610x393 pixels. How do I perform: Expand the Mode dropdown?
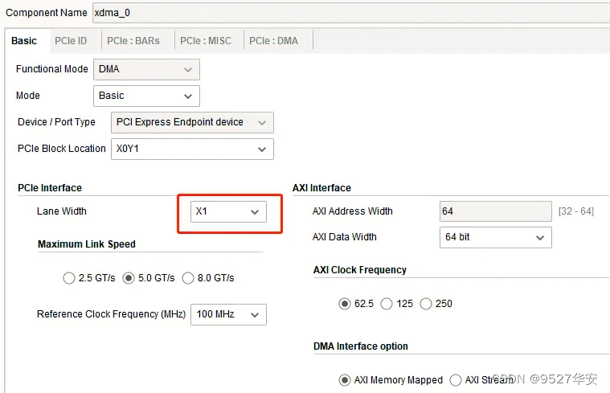146,96
